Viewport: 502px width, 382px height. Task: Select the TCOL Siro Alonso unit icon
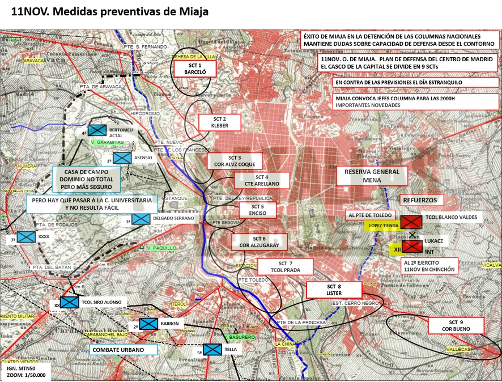70,302
